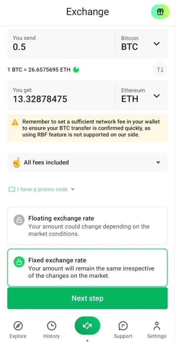Open Settings person icon
Image resolution: width=175 pixels, height=342 pixels.
coord(157,330)
